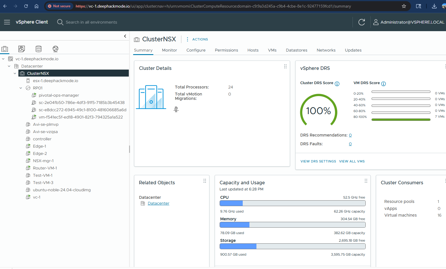Collapse the Datacenter tree node
446x269 pixels.
click(9, 66)
